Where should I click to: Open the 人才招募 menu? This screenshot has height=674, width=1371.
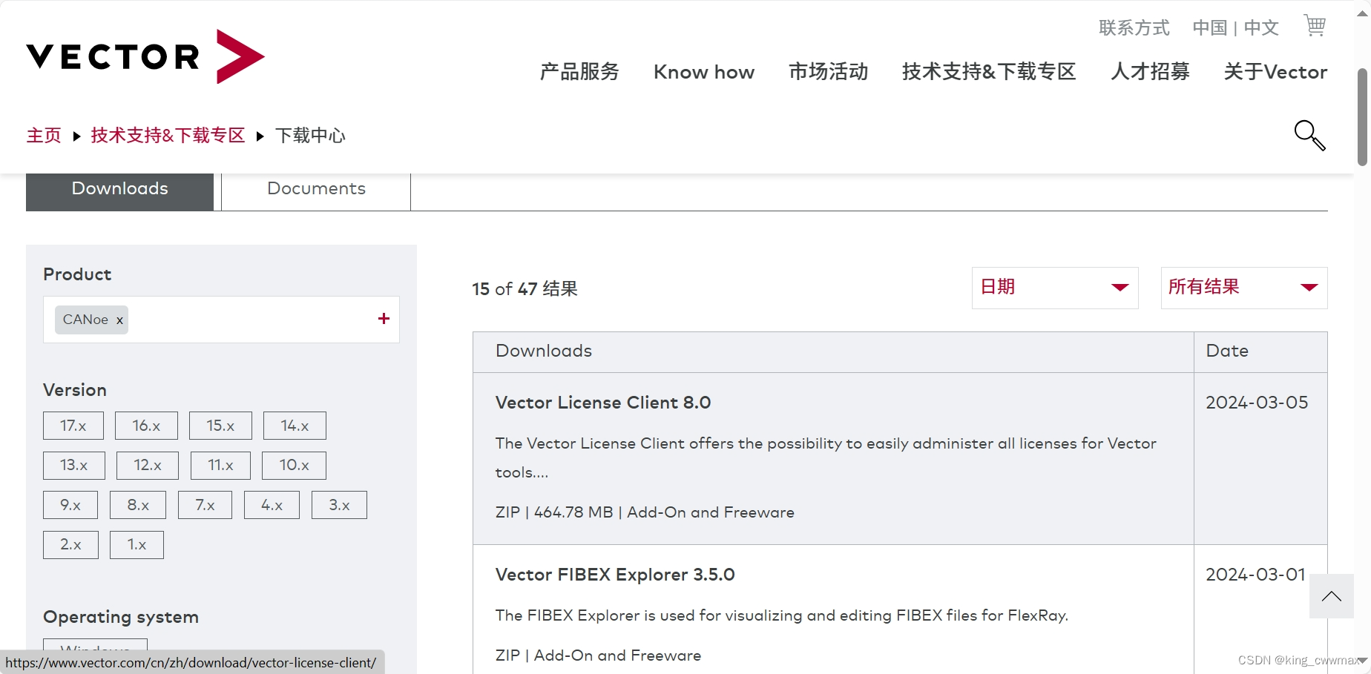coord(1150,72)
